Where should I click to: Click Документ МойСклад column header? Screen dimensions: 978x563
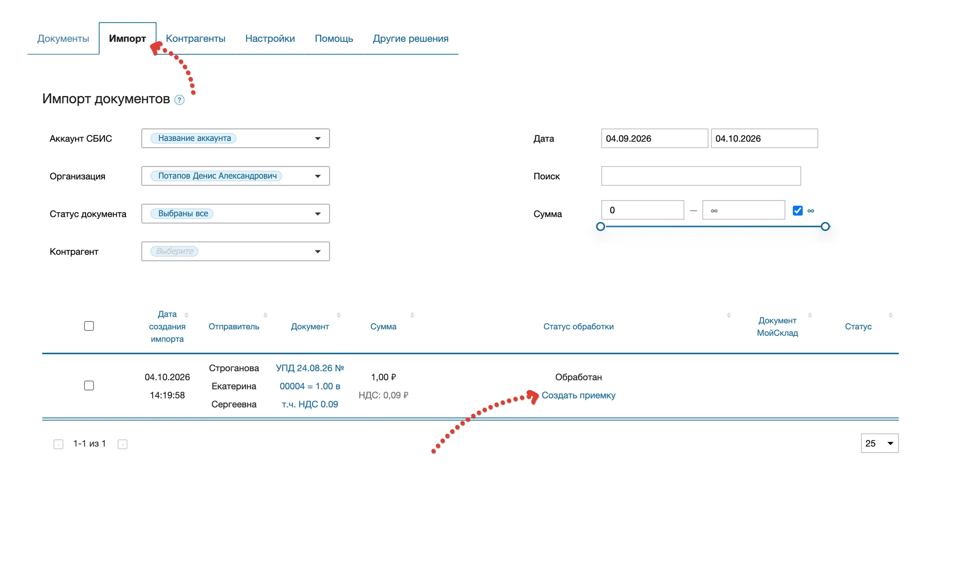pos(777,327)
